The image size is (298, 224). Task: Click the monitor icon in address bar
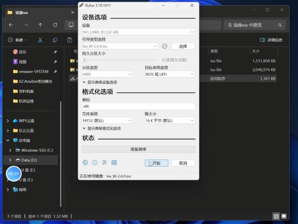click(x=71, y=25)
